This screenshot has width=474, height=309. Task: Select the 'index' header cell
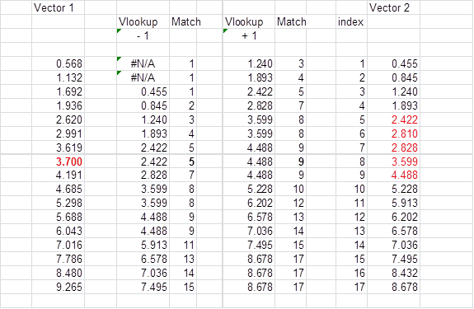(x=351, y=21)
